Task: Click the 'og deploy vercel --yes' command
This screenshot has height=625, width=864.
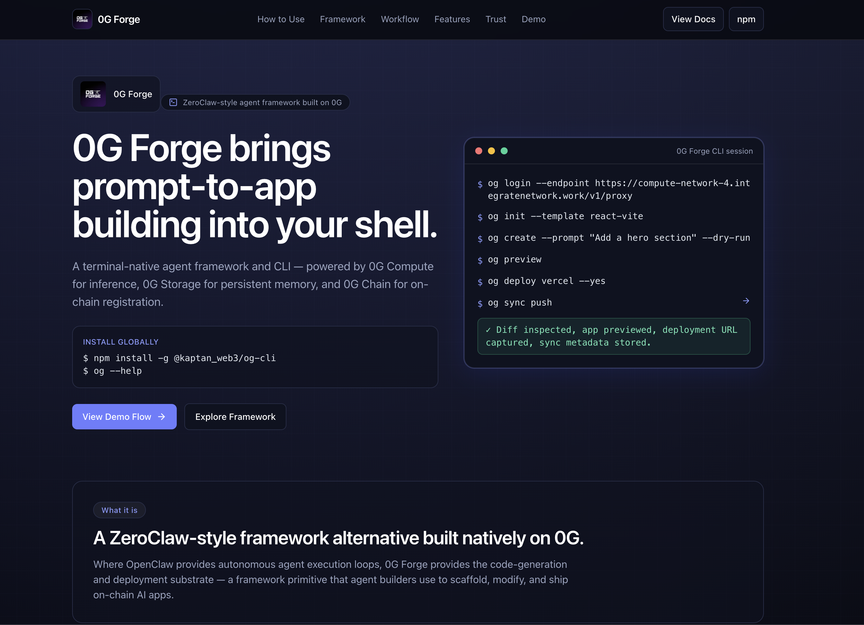Action: pyautogui.click(x=541, y=281)
